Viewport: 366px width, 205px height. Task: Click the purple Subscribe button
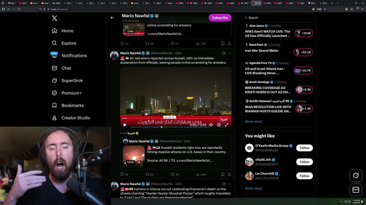[x=220, y=18]
